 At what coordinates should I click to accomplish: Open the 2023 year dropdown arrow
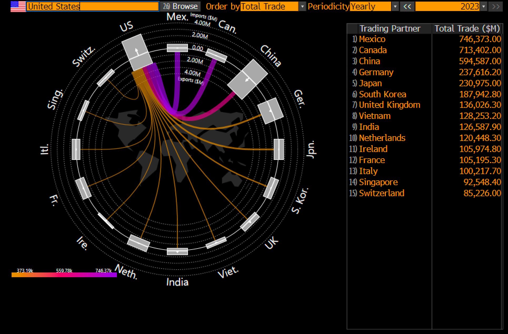[x=484, y=6]
